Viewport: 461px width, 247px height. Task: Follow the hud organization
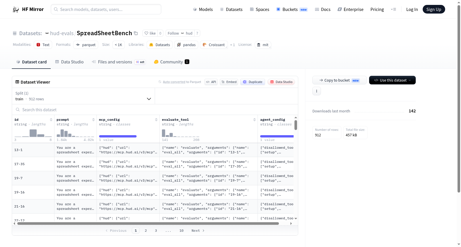point(180,33)
